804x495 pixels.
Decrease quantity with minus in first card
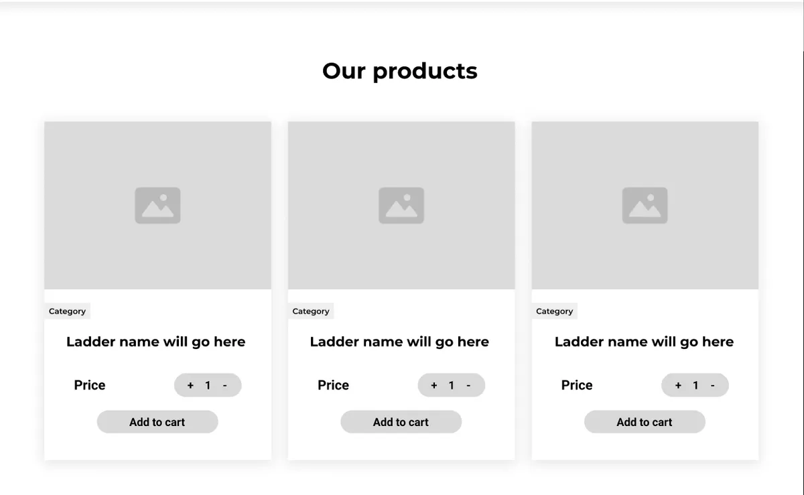[x=224, y=385]
